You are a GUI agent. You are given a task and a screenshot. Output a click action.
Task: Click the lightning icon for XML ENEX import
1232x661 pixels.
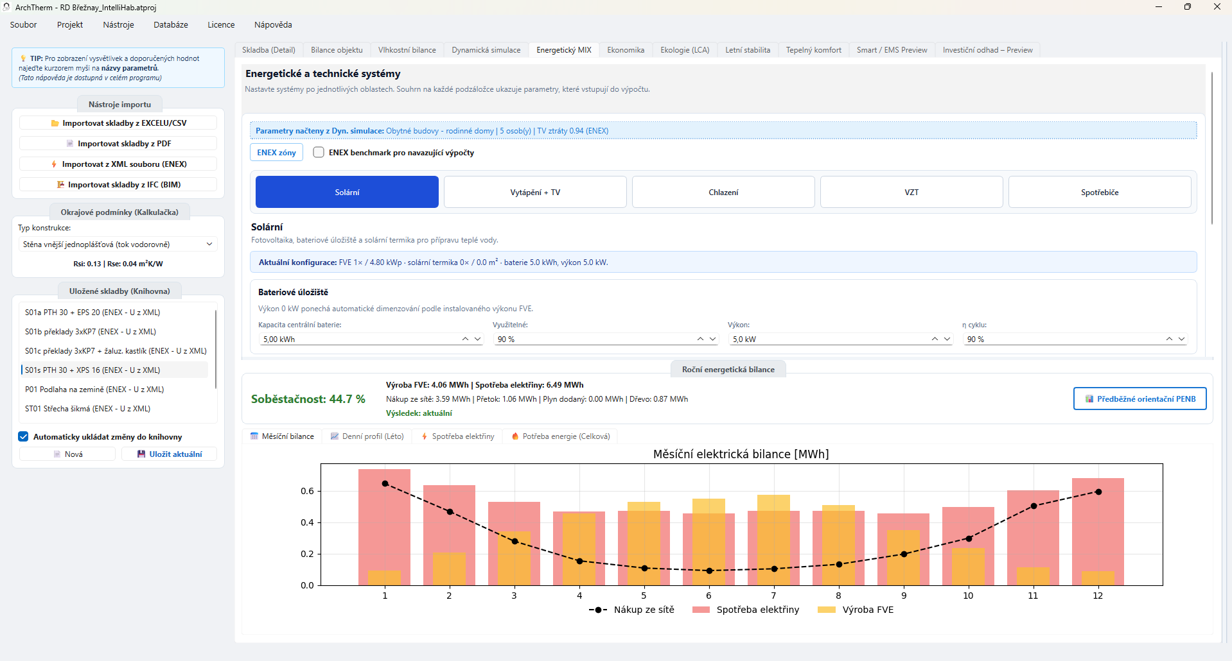54,164
